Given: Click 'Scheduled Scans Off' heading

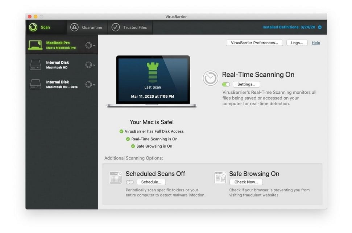Looking at the screenshot, I should (156, 174).
